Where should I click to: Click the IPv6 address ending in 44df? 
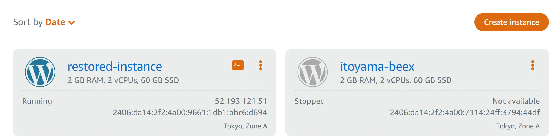(465, 112)
